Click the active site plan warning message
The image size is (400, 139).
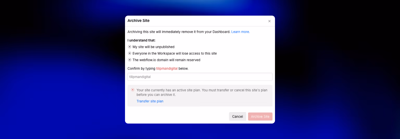tap(202, 92)
